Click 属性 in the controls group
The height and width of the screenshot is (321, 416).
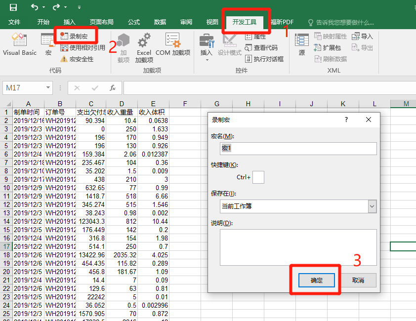(x=255, y=37)
